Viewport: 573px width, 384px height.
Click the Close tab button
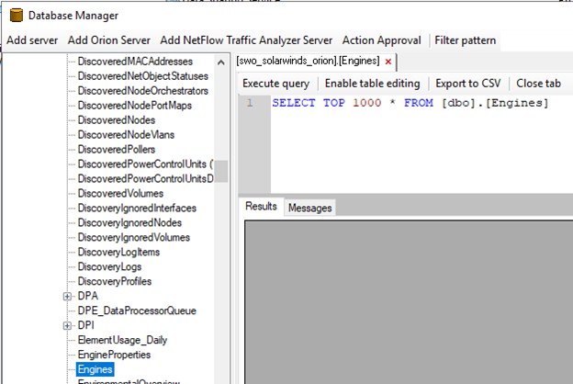click(539, 84)
